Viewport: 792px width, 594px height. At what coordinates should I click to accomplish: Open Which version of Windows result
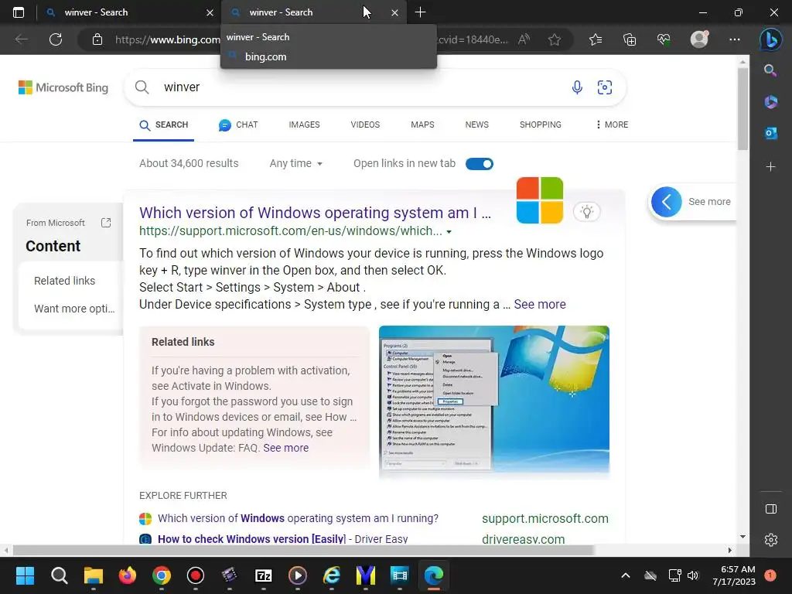tap(316, 213)
